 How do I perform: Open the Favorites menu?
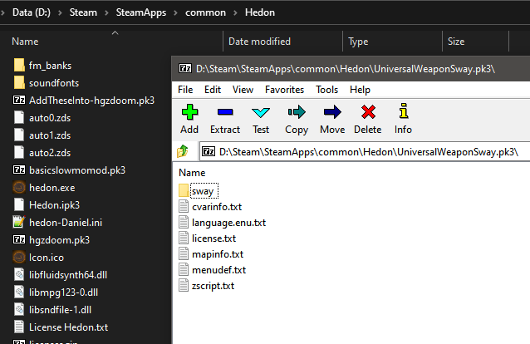[x=284, y=89]
